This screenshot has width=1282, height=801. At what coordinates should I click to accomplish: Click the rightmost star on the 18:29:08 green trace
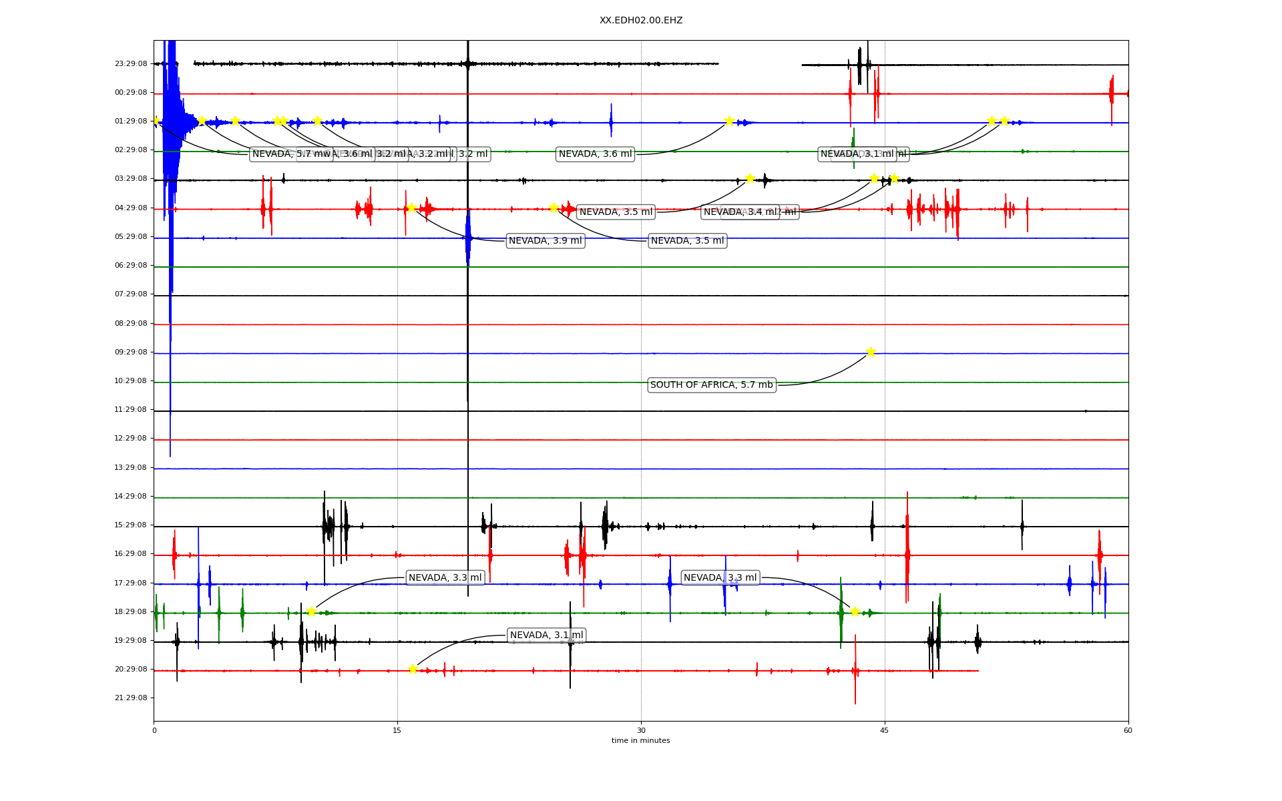pos(855,611)
